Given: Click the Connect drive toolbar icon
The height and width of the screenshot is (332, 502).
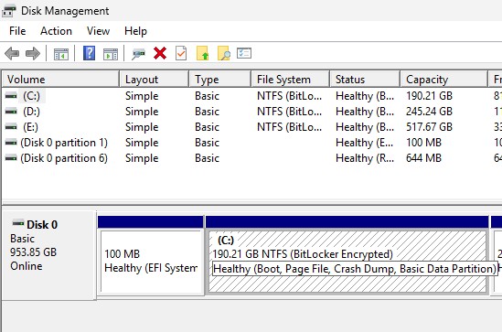Looking at the screenshot, I should coord(139,54).
